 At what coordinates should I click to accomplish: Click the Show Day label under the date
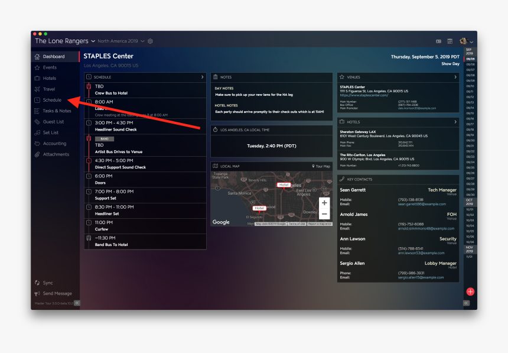[x=450, y=64]
